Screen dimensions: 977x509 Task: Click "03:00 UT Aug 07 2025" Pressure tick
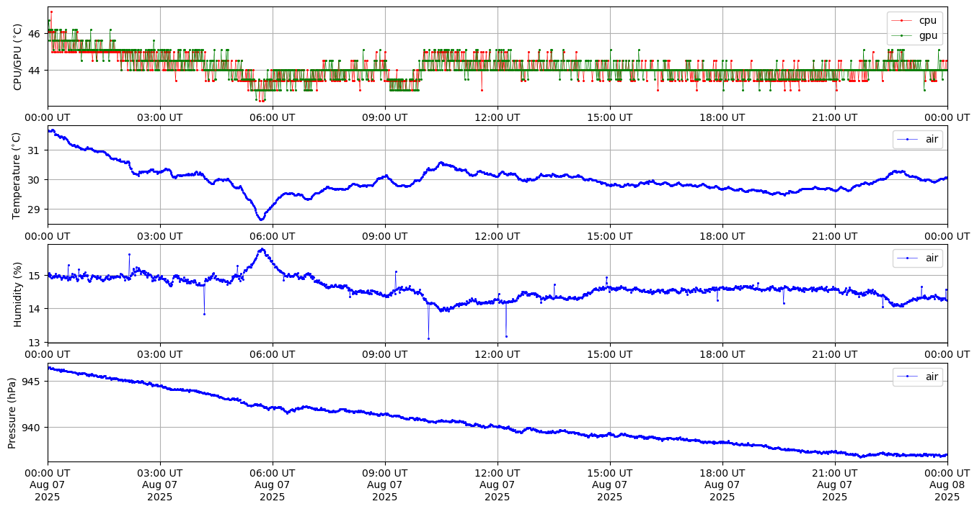(x=160, y=485)
